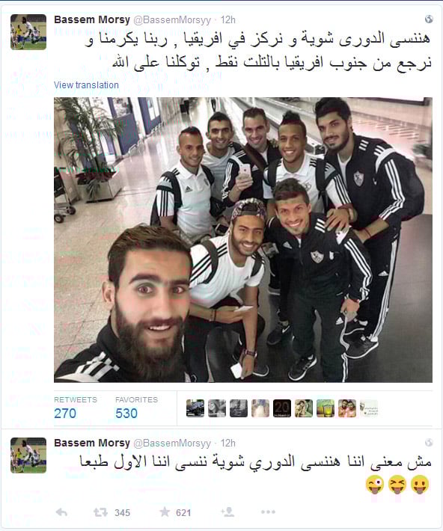The image size is (443, 531).
Task: Click the 12h timestamp on second tweet
Action: point(227,443)
